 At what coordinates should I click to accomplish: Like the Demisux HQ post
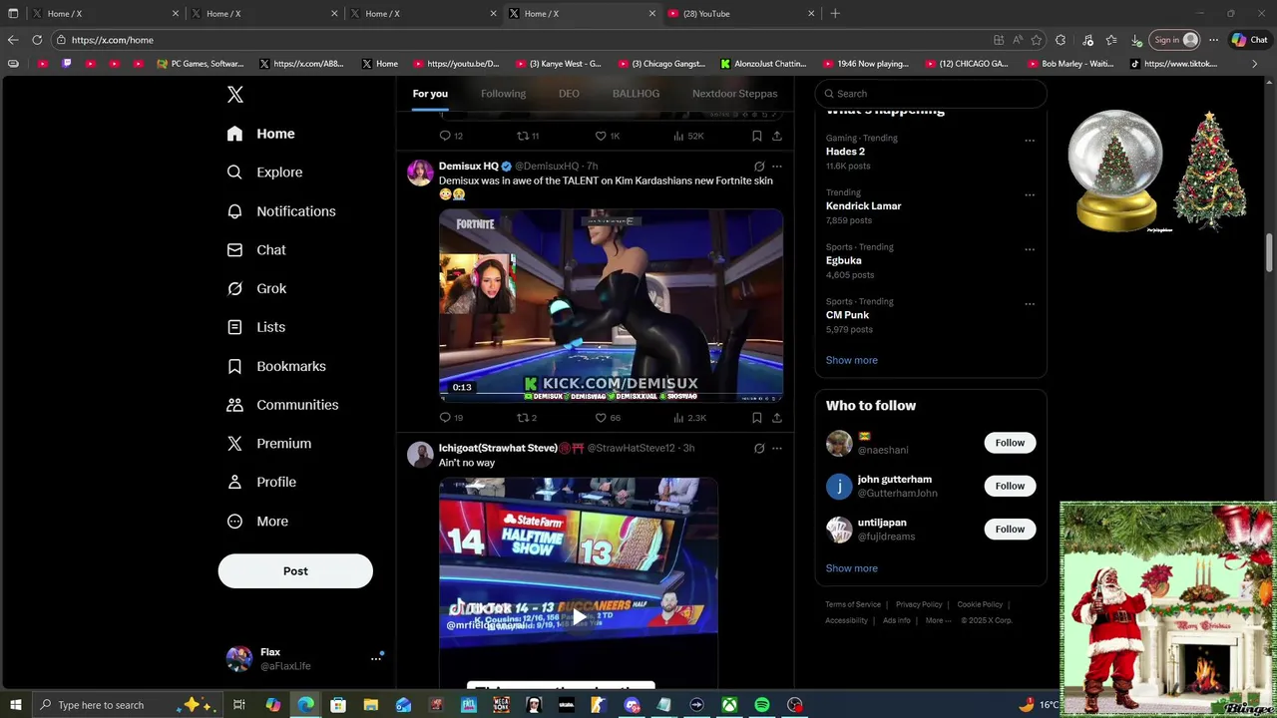tap(608, 418)
